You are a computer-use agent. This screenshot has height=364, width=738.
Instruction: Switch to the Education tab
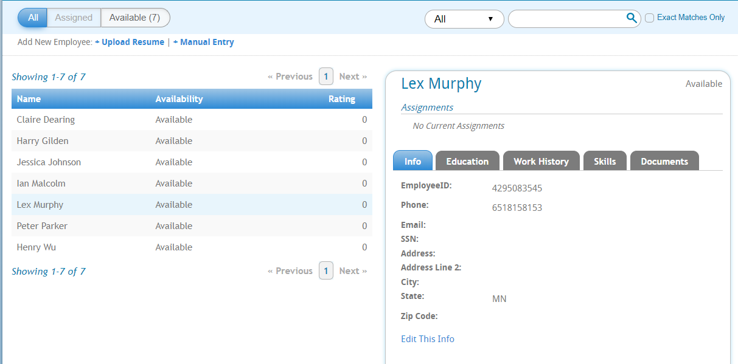click(x=467, y=161)
